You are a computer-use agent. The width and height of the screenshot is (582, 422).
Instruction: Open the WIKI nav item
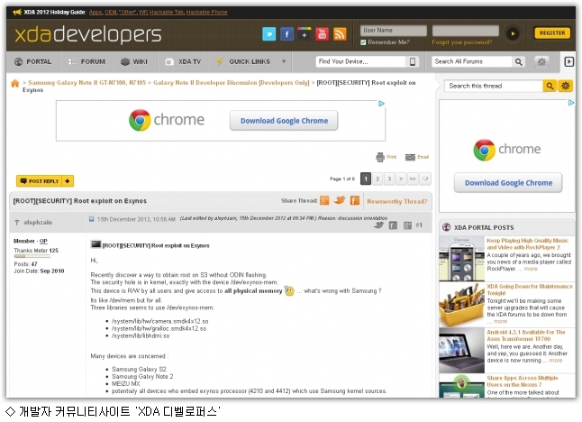[x=134, y=61]
